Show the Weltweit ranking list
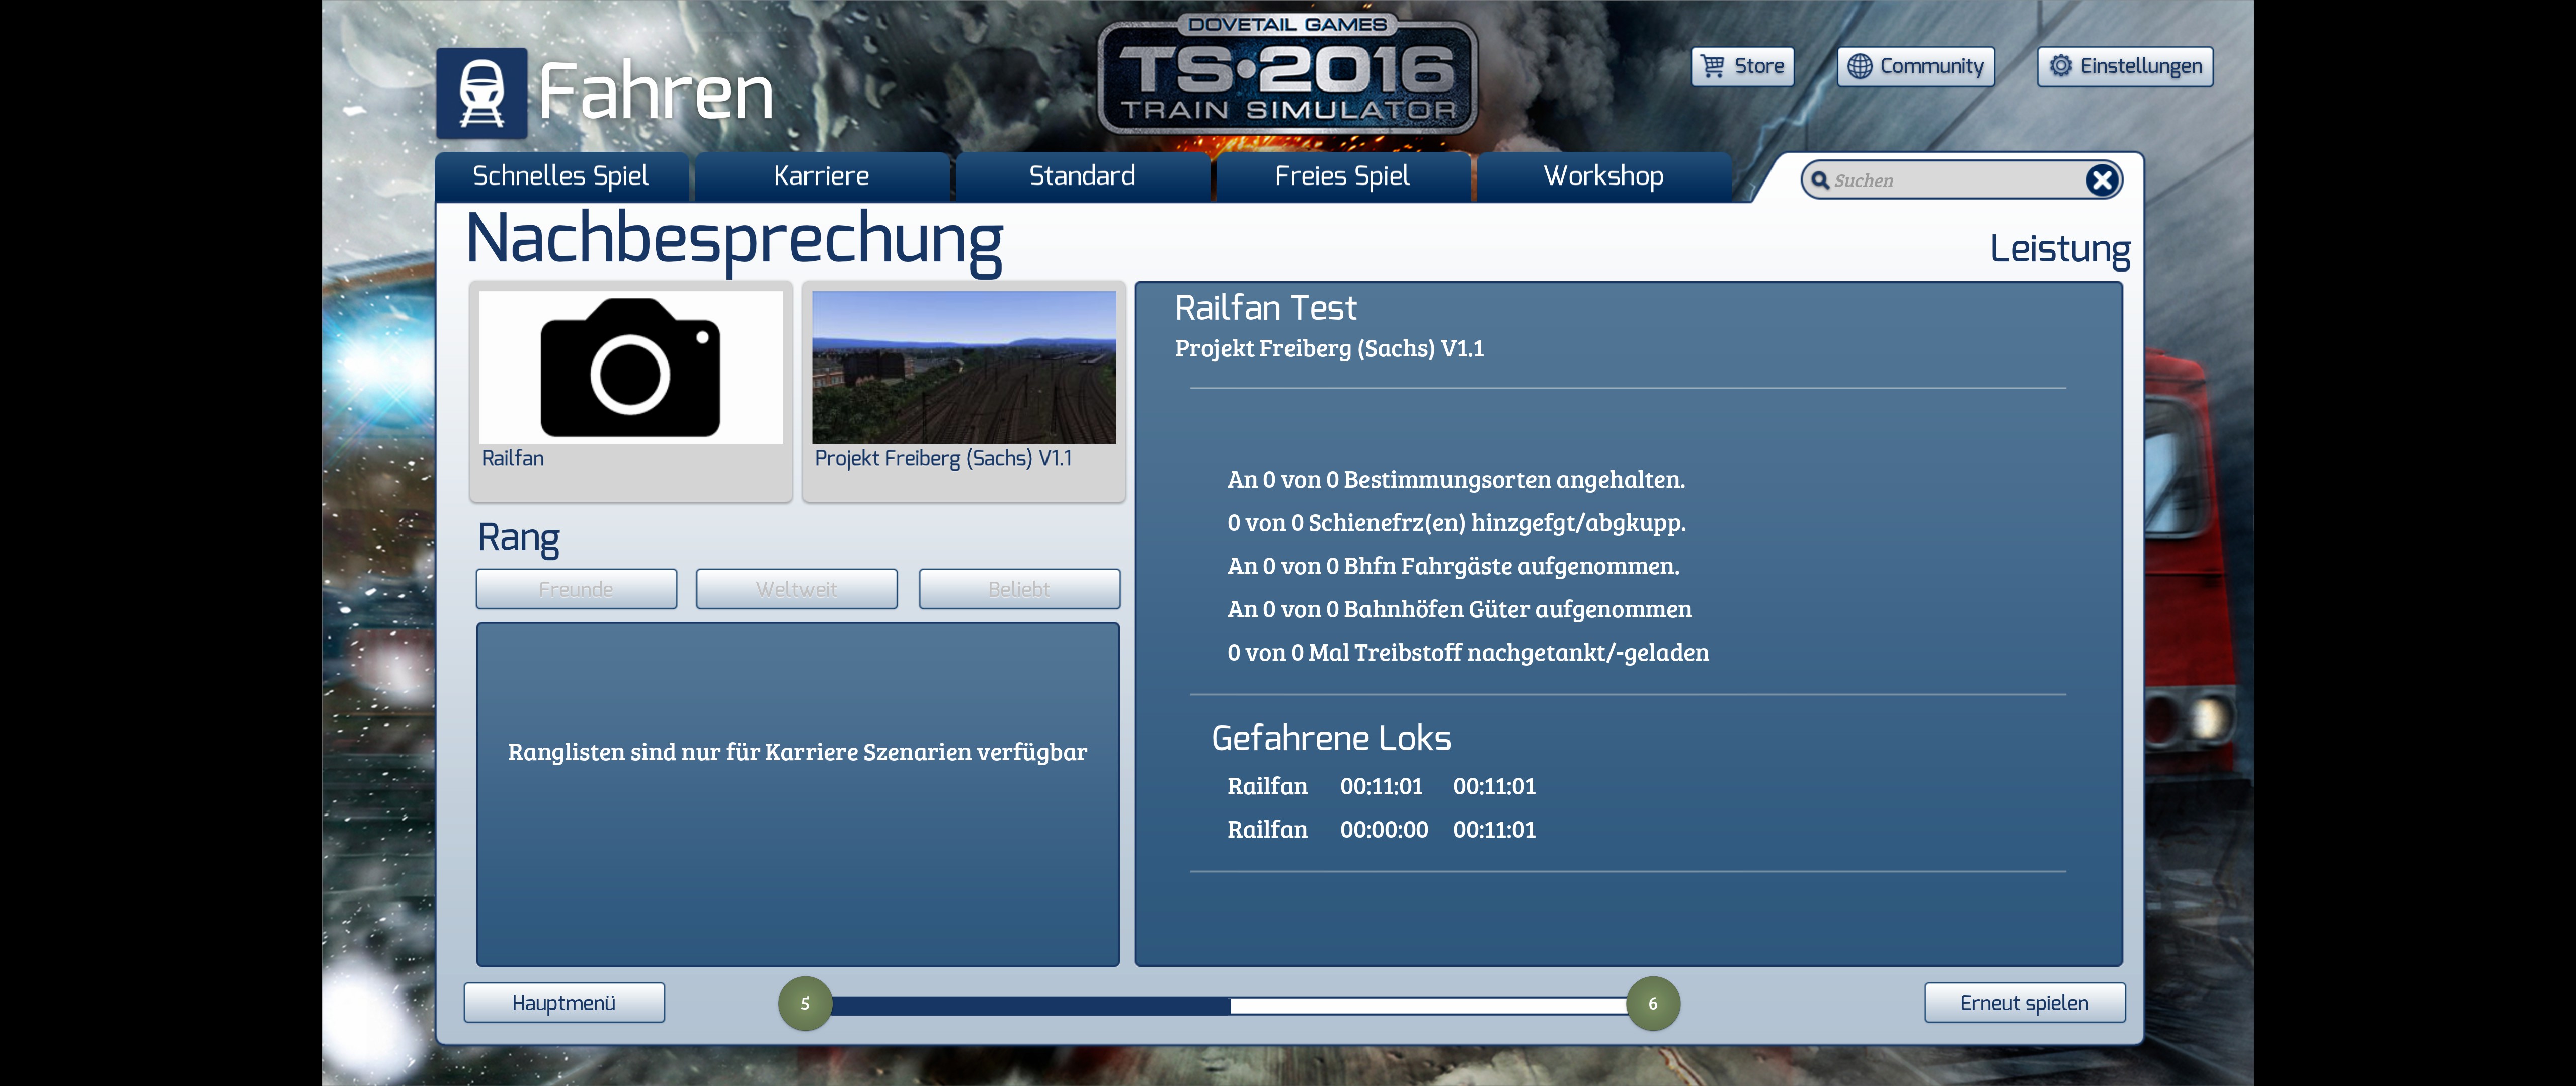Image resolution: width=2576 pixels, height=1086 pixels. point(796,589)
